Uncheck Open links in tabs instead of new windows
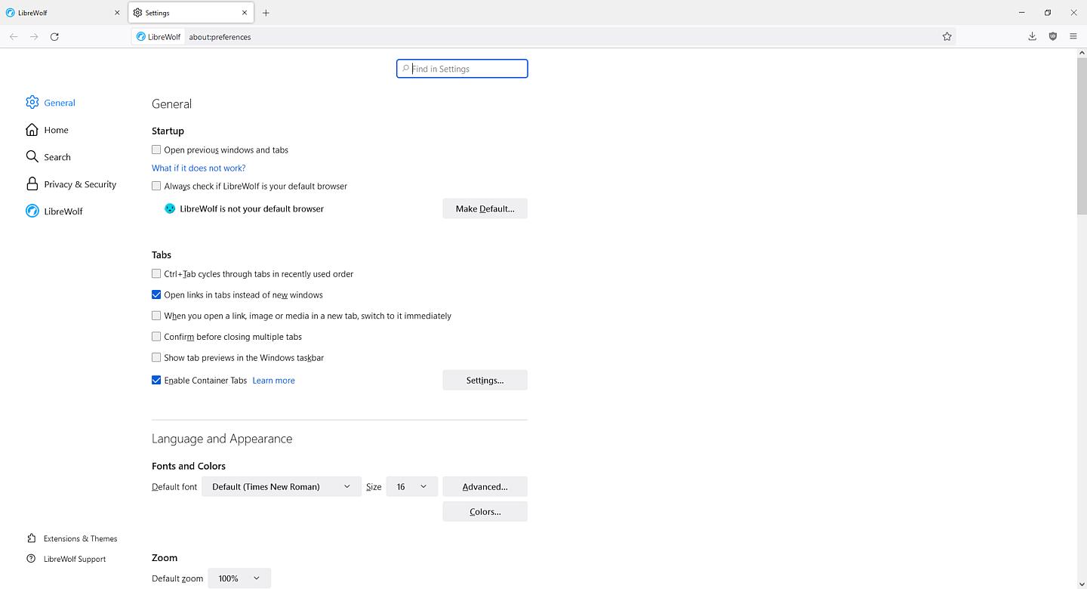Screen dimensions: 1087x589 [156, 294]
